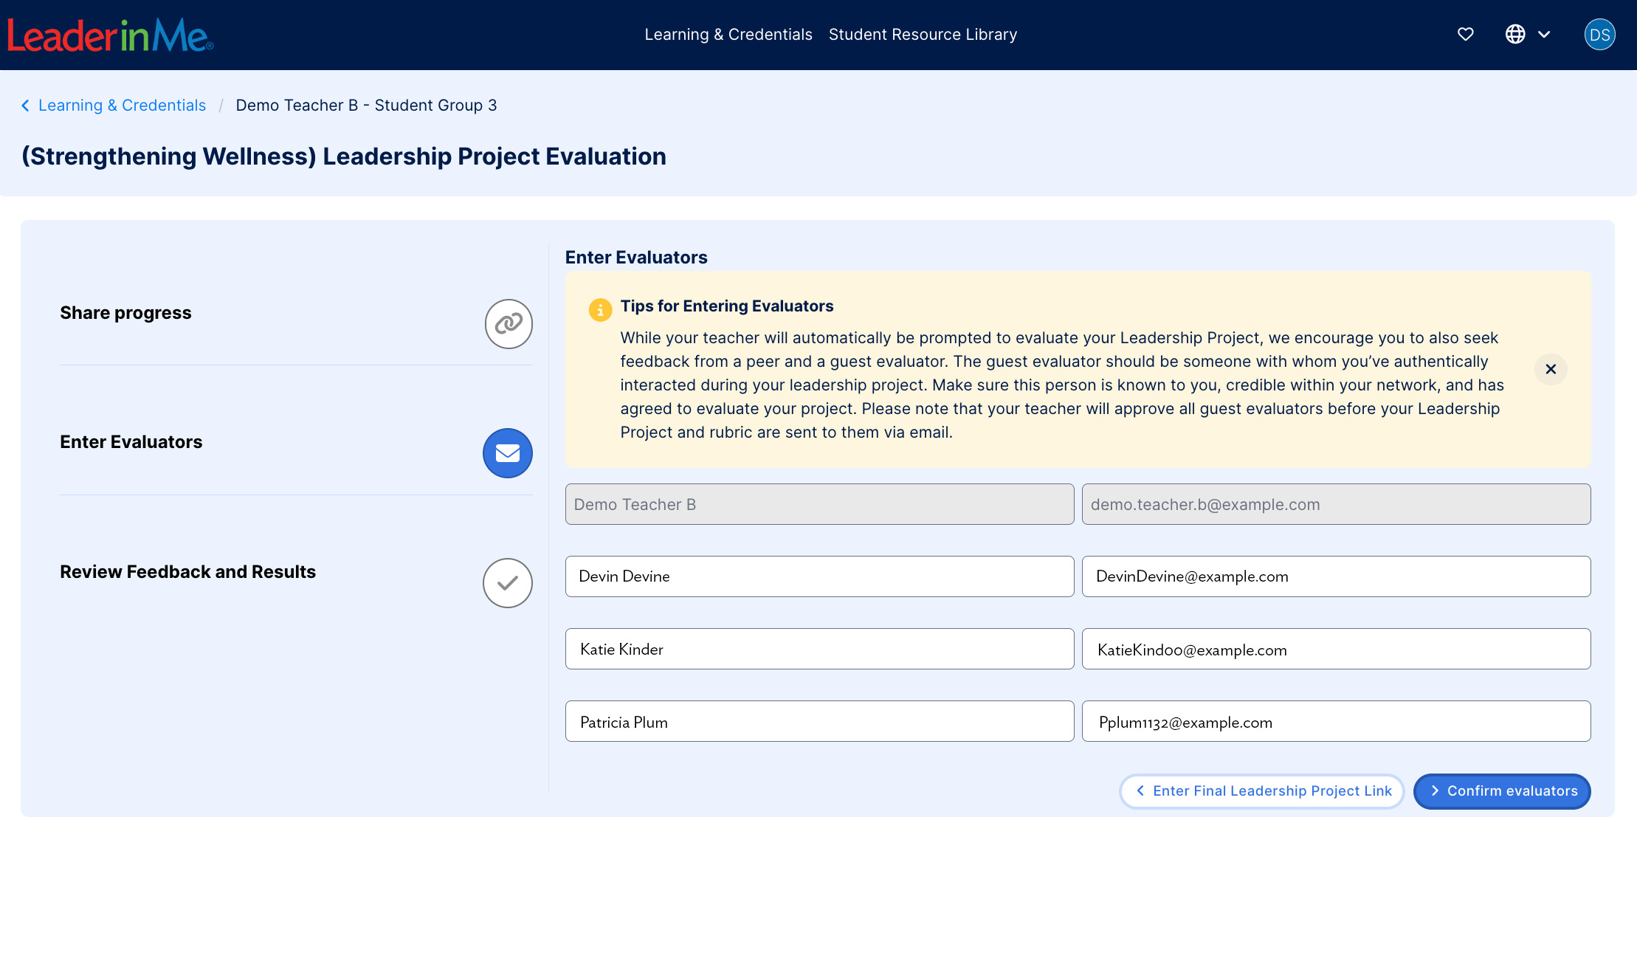Select Enter Final Leadership Project Link
Image resolution: width=1637 pixels, height=961 pixels.
tap(1262, 790)
